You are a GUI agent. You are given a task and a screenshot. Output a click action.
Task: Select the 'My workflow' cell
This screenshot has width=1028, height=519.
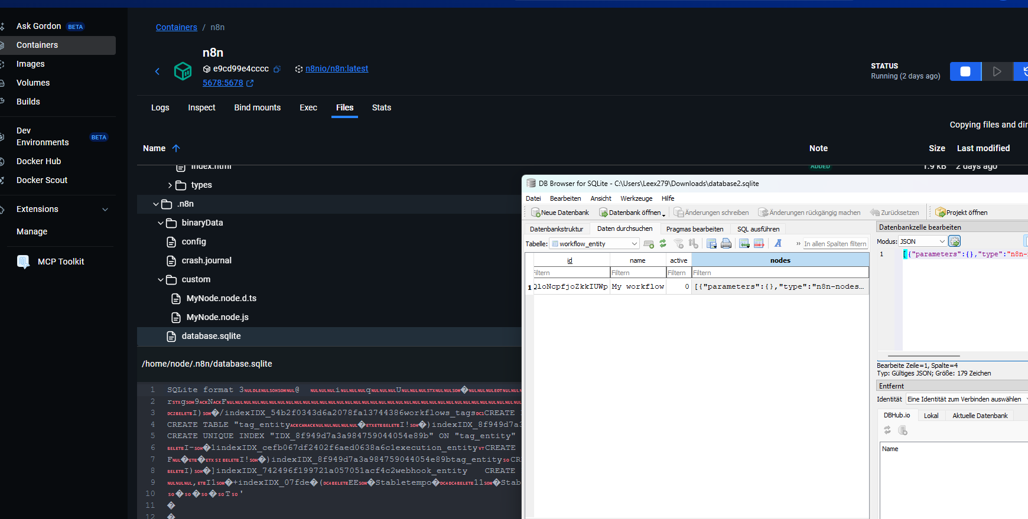(638, 287)
